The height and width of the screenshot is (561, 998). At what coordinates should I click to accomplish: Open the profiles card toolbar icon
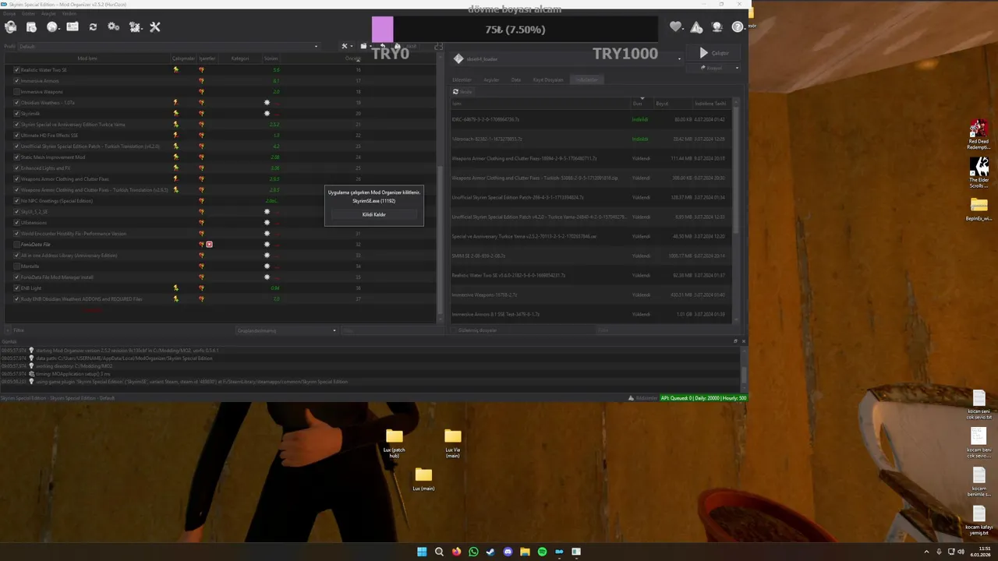(x=73, y=27)
